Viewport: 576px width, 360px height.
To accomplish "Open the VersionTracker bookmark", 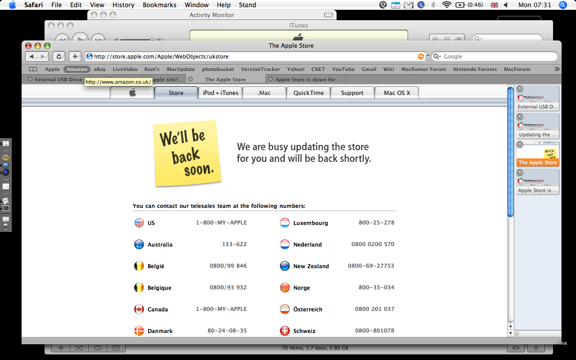I will point(261,69).
